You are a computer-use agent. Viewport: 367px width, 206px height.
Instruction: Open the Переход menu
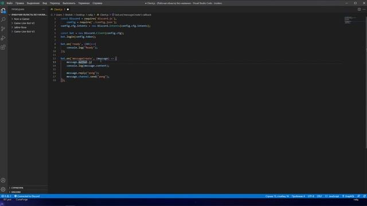[55, 3]
